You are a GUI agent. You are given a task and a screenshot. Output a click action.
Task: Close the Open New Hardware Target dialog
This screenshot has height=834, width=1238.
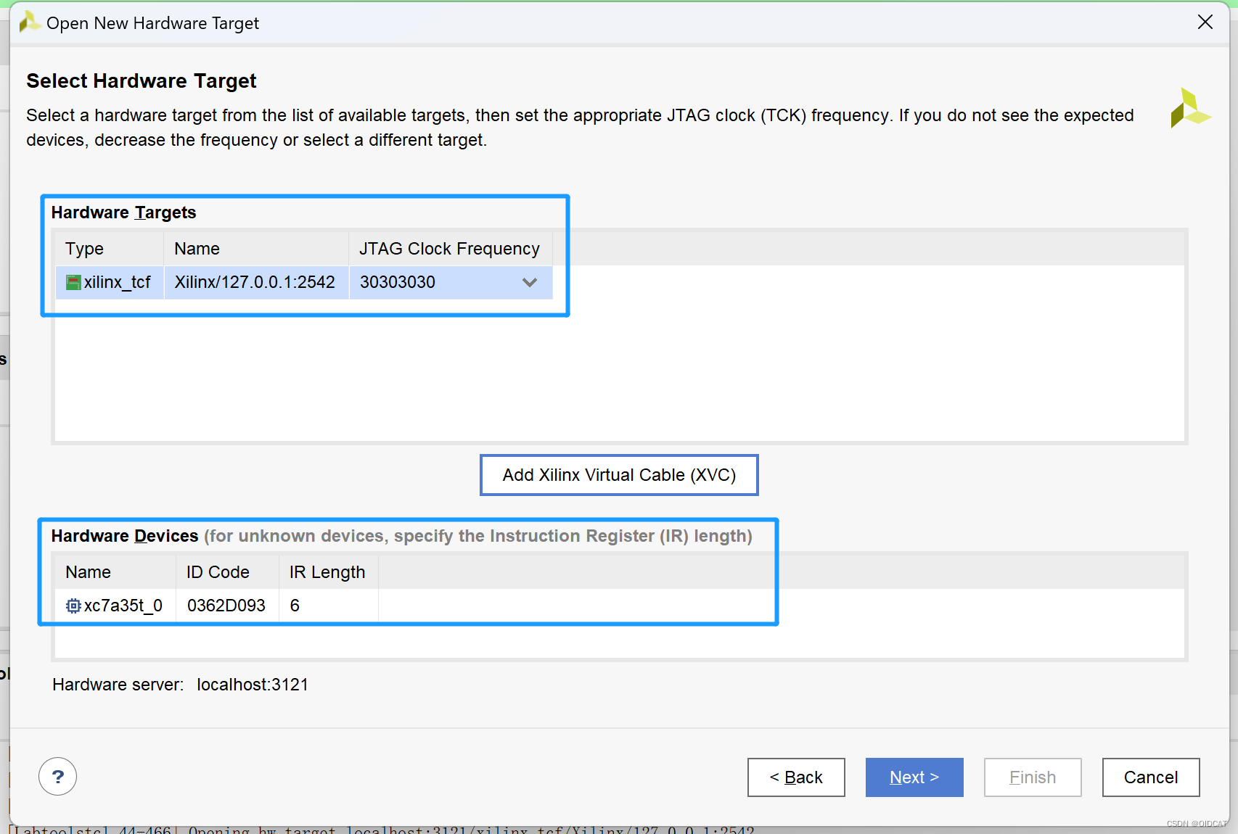(1205, 22)
